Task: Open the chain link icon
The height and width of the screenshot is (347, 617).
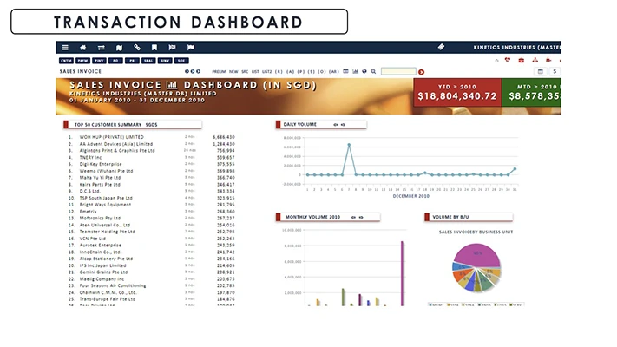Action: (136, 47)
